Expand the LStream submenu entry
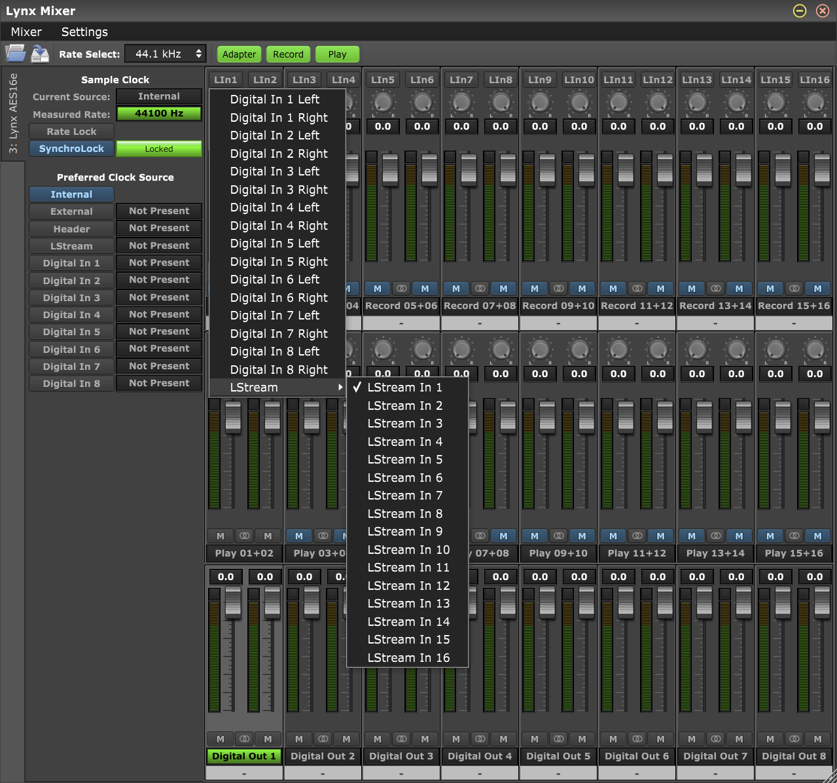Screen dimensions: 837x783 pyautogui.click(x=277, y=388)
